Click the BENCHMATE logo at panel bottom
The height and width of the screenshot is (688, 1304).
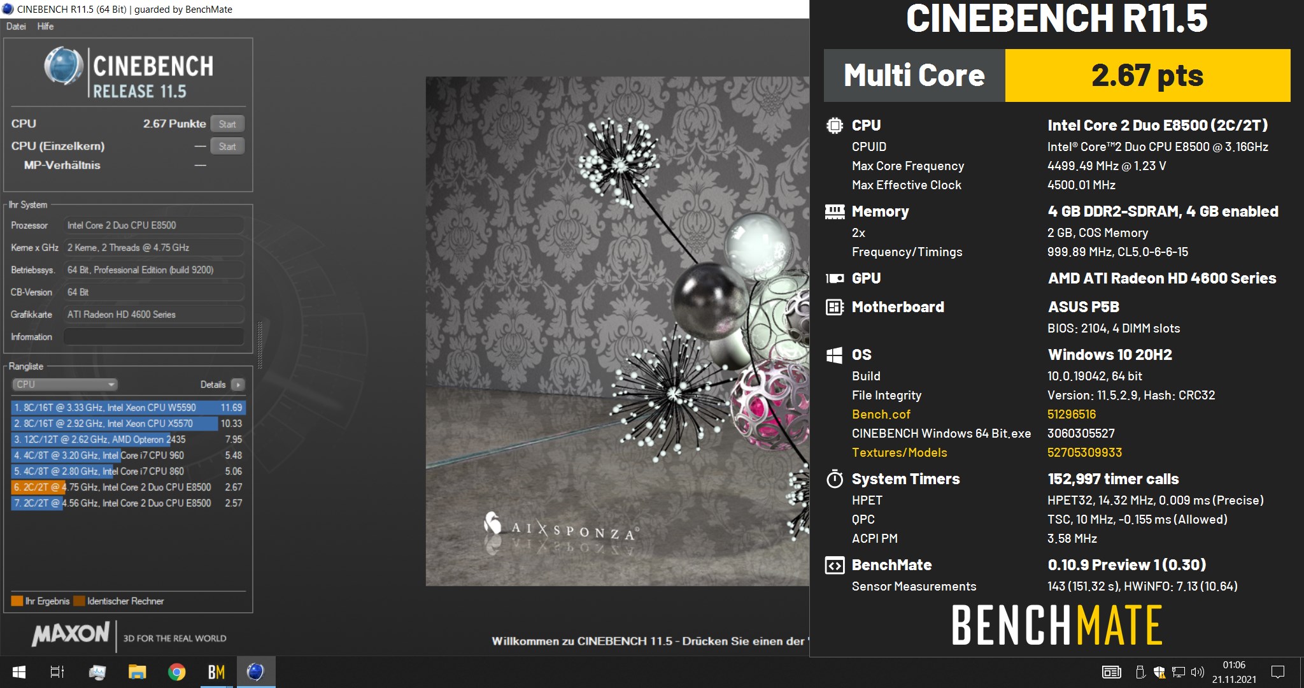tap(1057, 625)
